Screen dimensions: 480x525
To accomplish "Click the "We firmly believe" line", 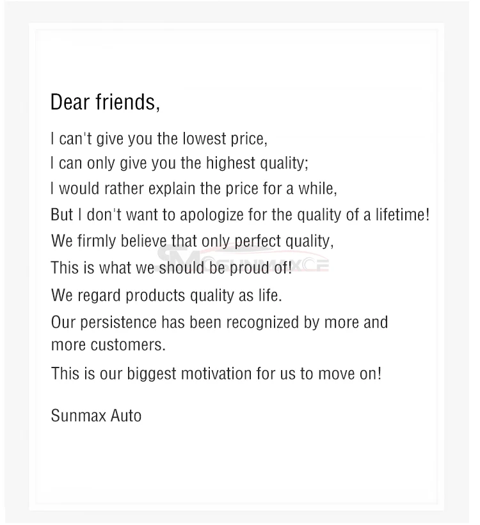I will click(x=192, y=241).
